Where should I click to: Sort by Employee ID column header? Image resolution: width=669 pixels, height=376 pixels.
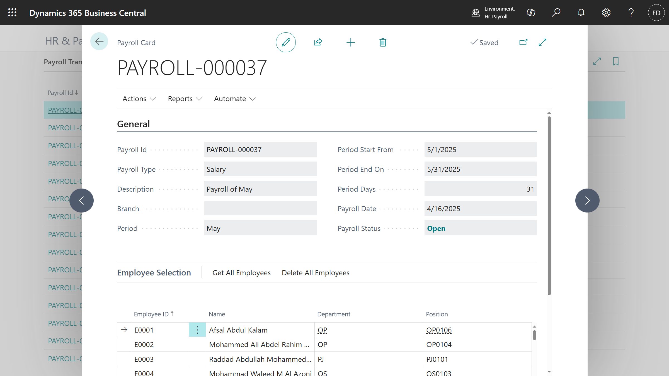tap(152, 314)
